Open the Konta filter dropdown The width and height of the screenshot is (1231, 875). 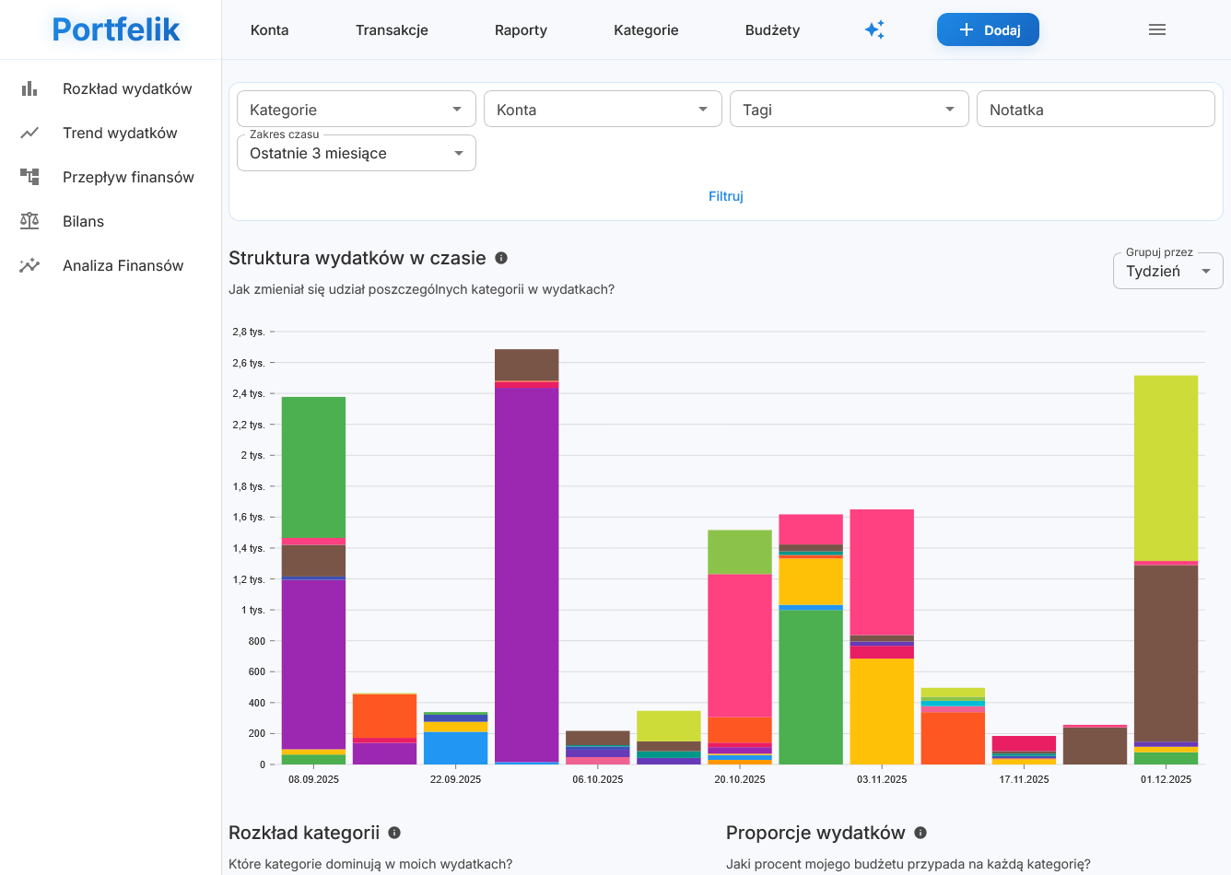coord(602,110)
